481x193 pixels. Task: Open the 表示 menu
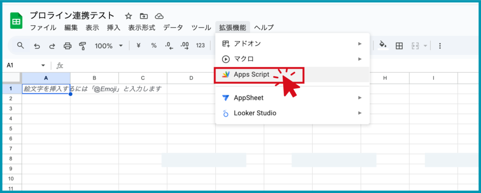(93, 28)
